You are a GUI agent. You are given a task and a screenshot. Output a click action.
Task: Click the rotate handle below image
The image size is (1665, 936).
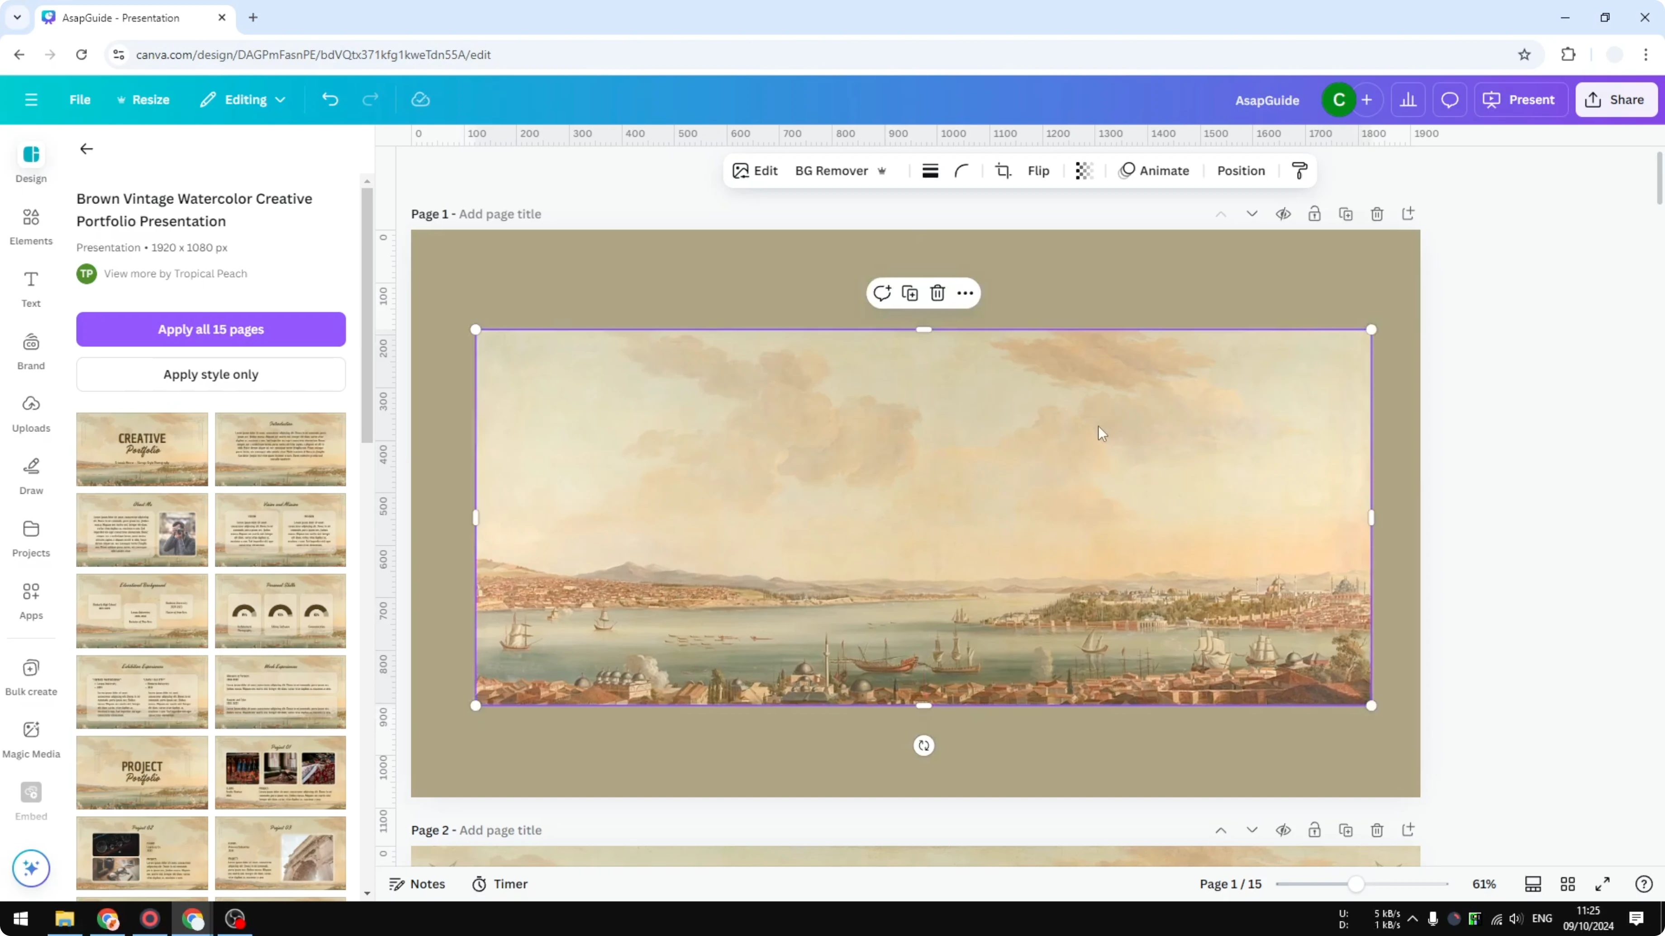coord(923,746)
